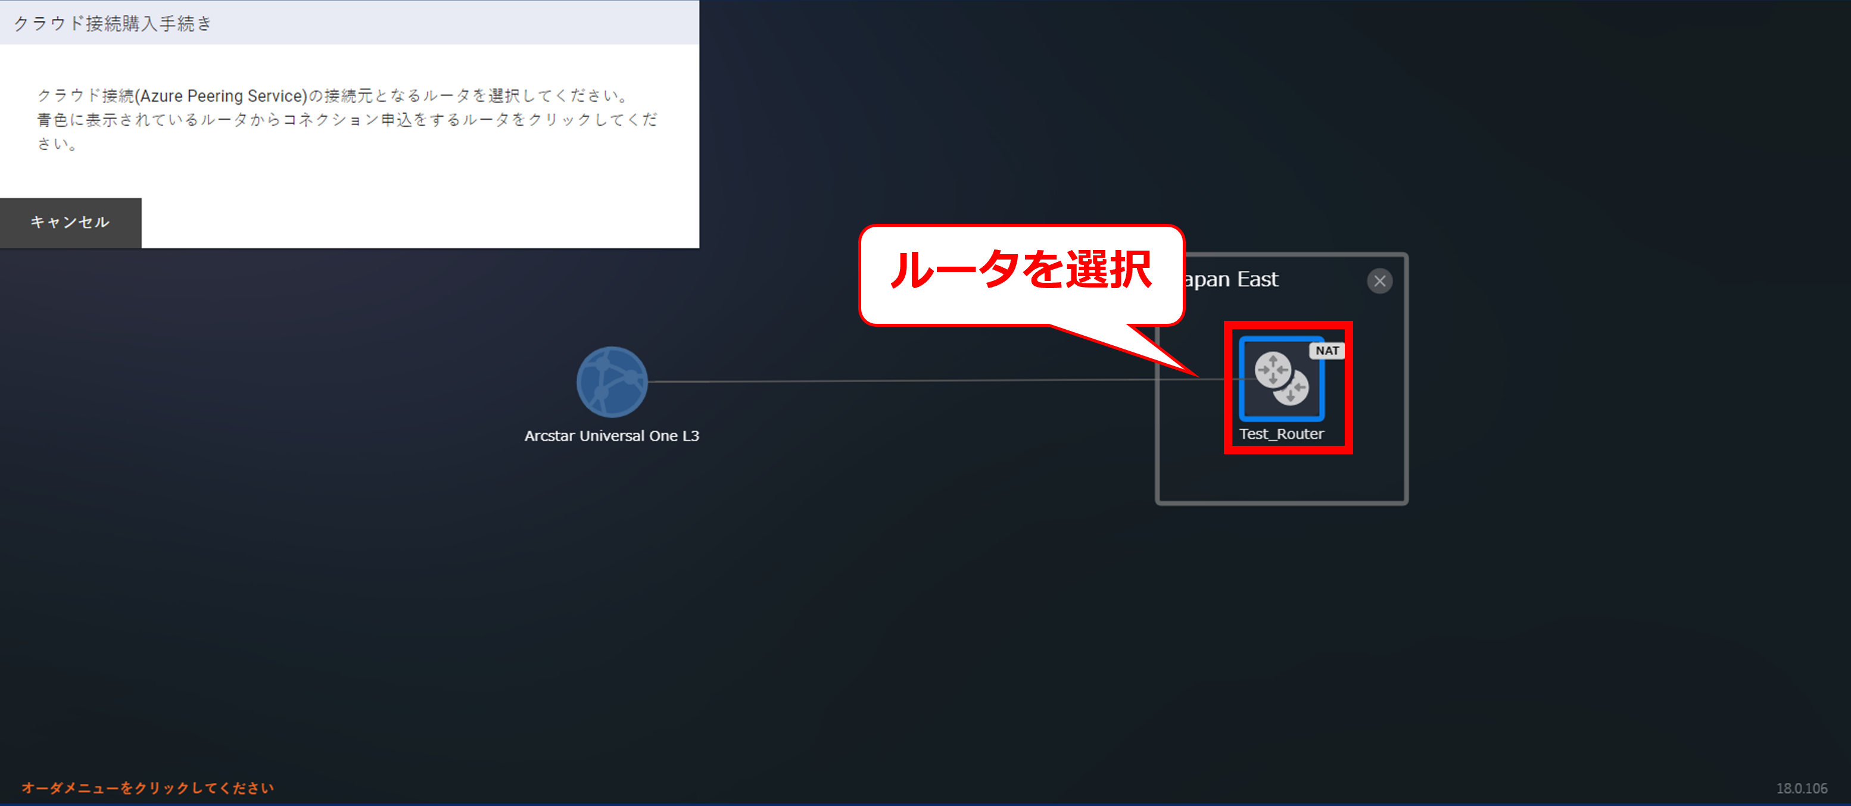Click upper arrow circle in router icon
Viewport: 1851px width, 806px height.
1273,369
